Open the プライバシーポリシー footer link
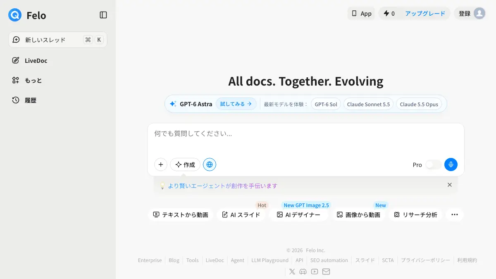The image size is (496, 279). pyautogui.click(x=425, y=260)
